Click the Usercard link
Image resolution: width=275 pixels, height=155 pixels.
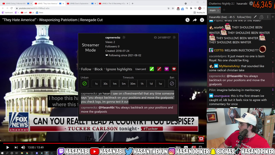[141, 69]
